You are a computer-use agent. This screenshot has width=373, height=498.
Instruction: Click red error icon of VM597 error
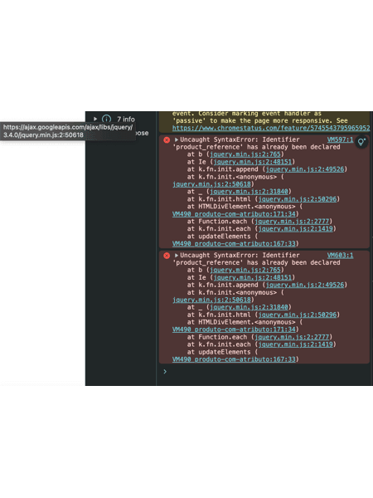pyautogui.click(x=167, y=139)
